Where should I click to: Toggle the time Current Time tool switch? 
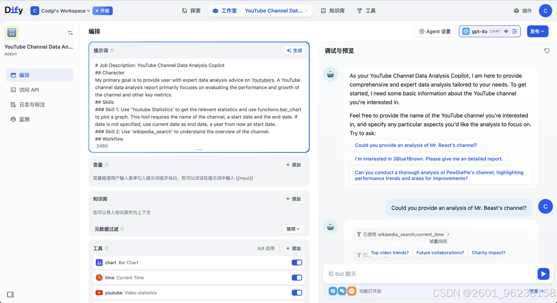point(297,277)
